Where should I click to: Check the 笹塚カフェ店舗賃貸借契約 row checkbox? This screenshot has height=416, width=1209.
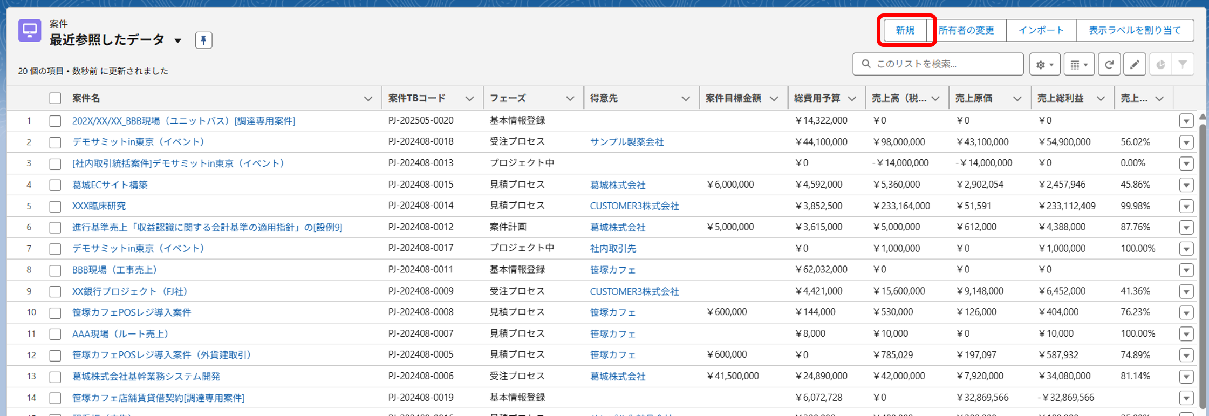(55, 398)
